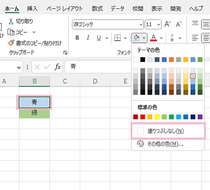The width and height of the screenshot is (210, 190).
Task: Choose その他の色(M)... option
Action: click(x=168, y=144)
